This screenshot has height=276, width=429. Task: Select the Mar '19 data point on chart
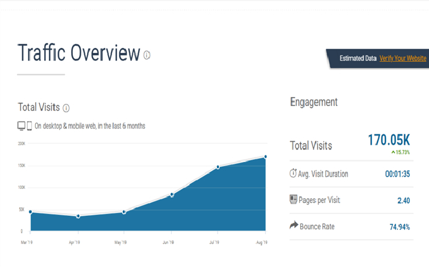coord(31,212)
